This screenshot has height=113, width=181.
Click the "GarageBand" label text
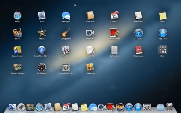coord(66,39)
